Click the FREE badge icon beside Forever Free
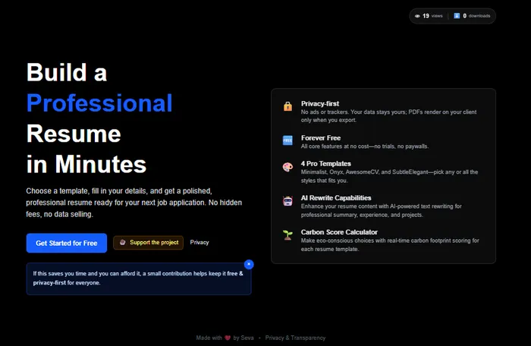The width and height of the screenshot is (531, 346). click(x=287, y=140)
